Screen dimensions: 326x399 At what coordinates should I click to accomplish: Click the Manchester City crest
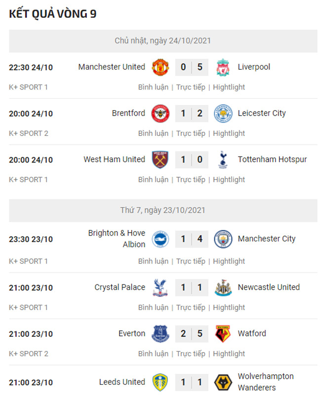pos(223,239)
